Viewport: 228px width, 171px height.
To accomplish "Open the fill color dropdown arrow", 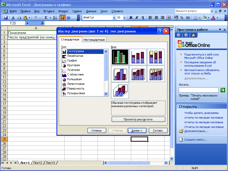I will tap(208, 18).
